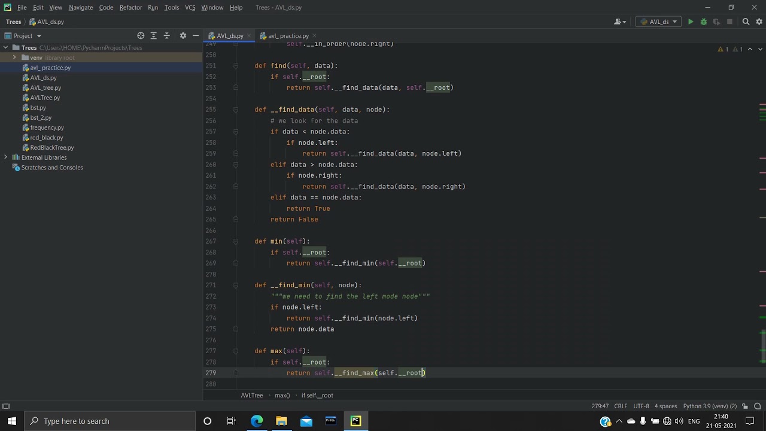Expand all items in Project panel

(x=153, y=36)
